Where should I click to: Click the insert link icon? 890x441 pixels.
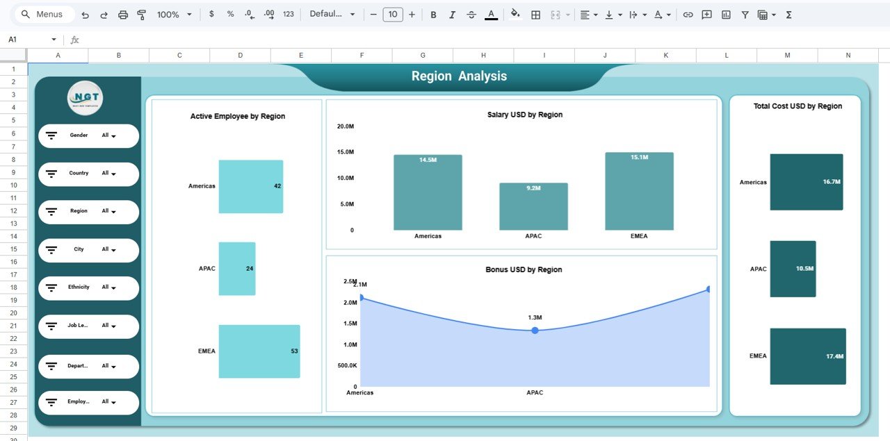coord(688,15)
